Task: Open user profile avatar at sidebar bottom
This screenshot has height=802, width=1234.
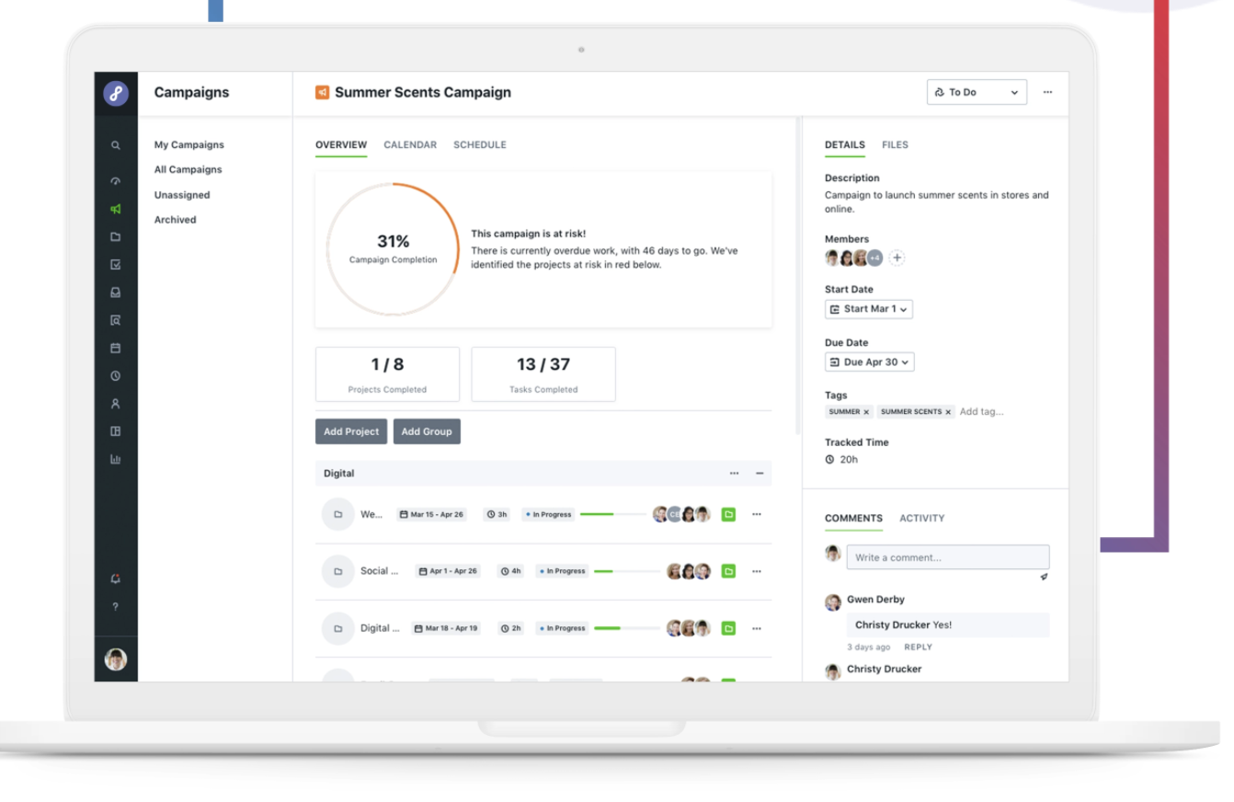Action: [x=116, y=659]
